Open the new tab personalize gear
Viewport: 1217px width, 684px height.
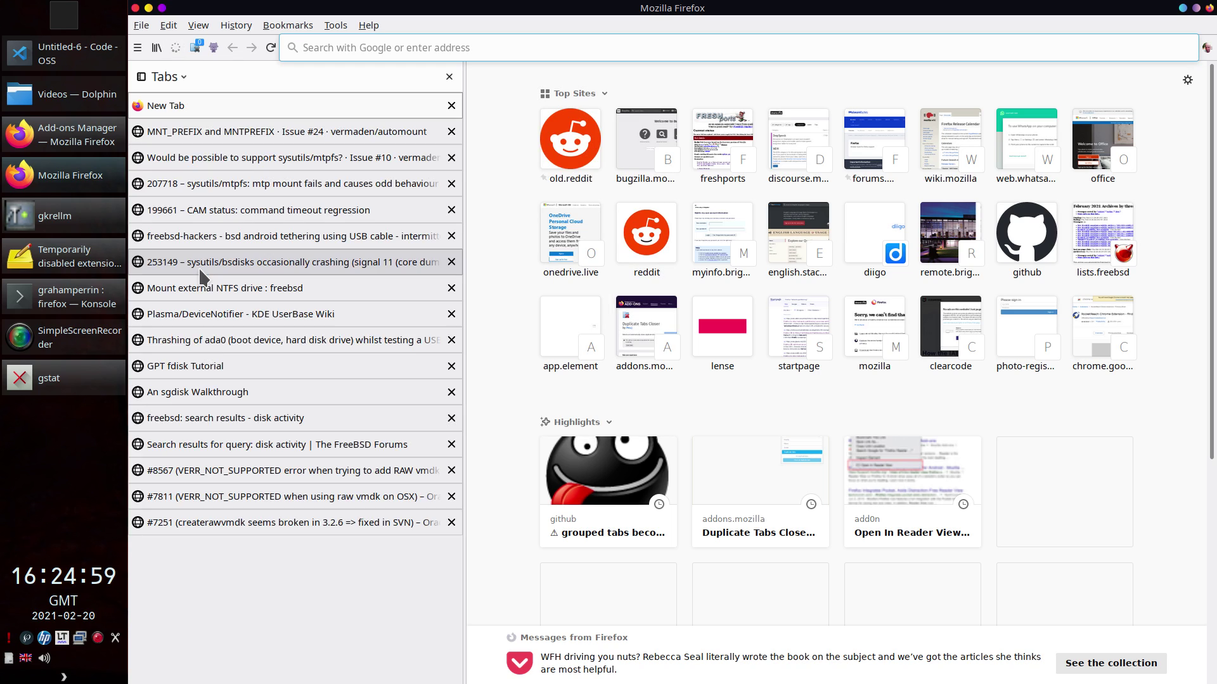1188,80
